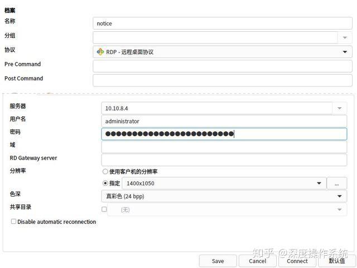Click the Post Command input field
Screen dimensions: 357x268
point(223,80)
